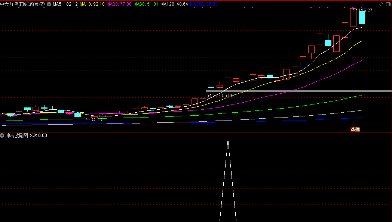Expand the 冲击波副图 indicator dropdown arrow
Screen dimensions: 392x222
pos(2,135)
